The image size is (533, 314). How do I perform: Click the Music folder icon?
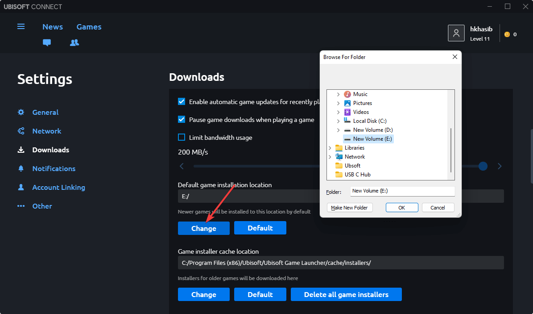click(x=347, y=94)
